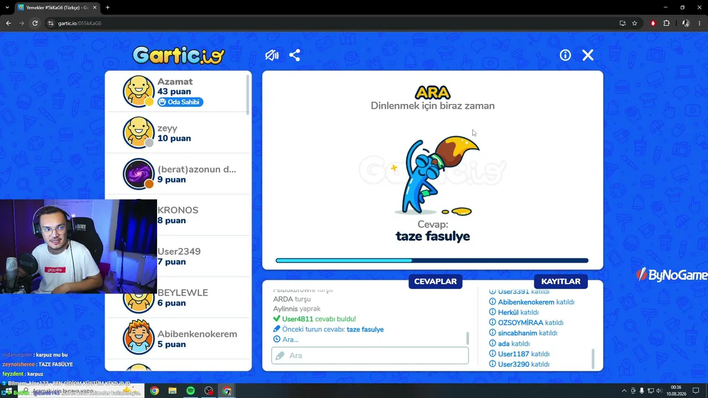
Task: Reload the page with the browser refresh icon
Action: click(35, 23)
